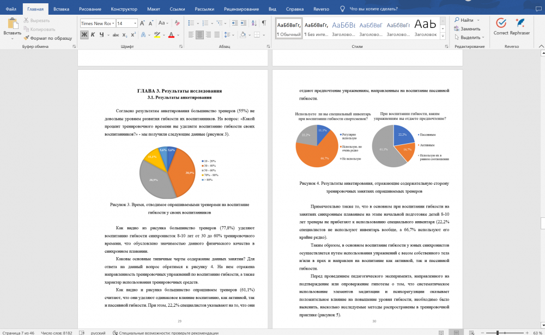Open the font name dropdown
The image size is (545, 335).
(113, 23)
